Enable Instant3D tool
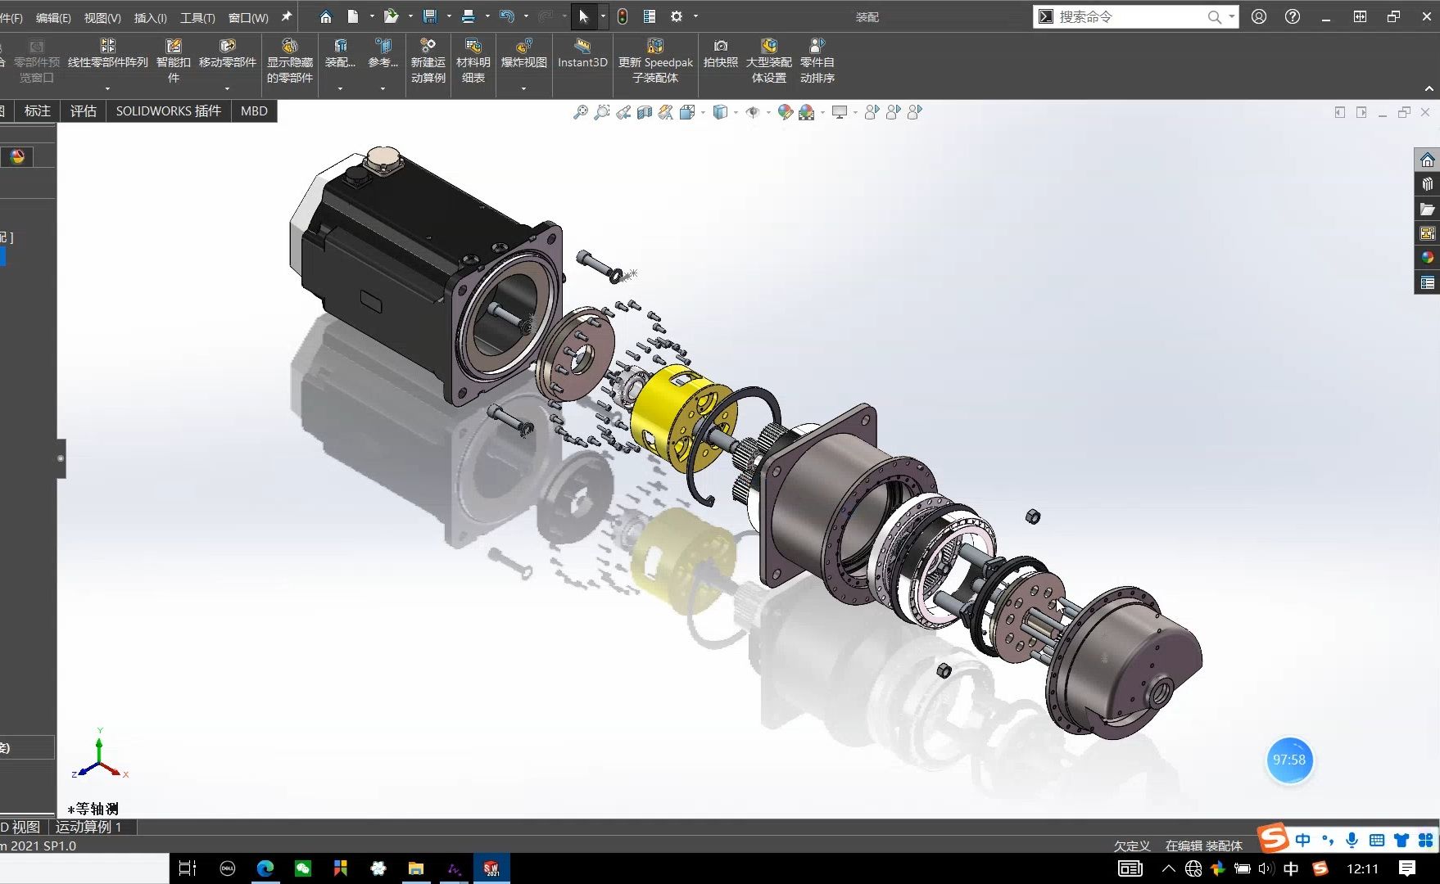 [x=582, y=54]
